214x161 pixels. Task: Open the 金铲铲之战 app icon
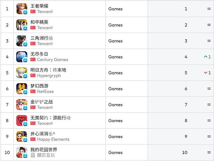click(x=22, y=105)
